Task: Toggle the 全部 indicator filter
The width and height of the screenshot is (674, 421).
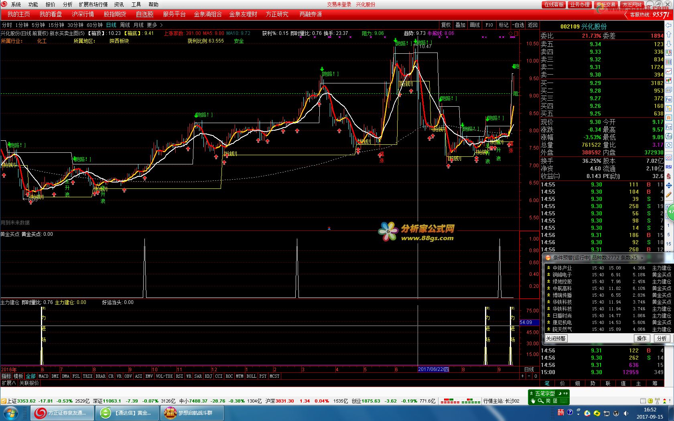Action: [31, 376]
